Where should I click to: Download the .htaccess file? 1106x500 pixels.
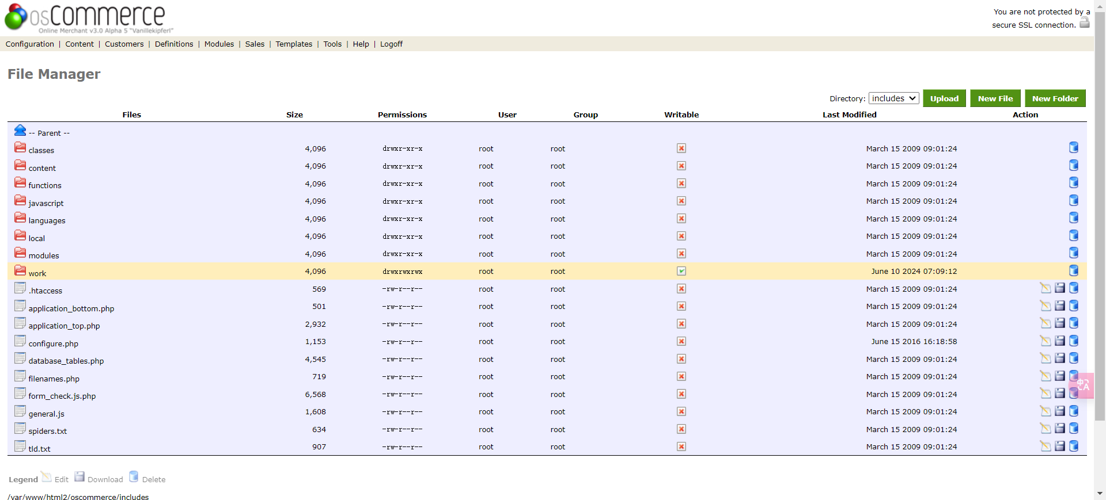[x=1060, y=288]
